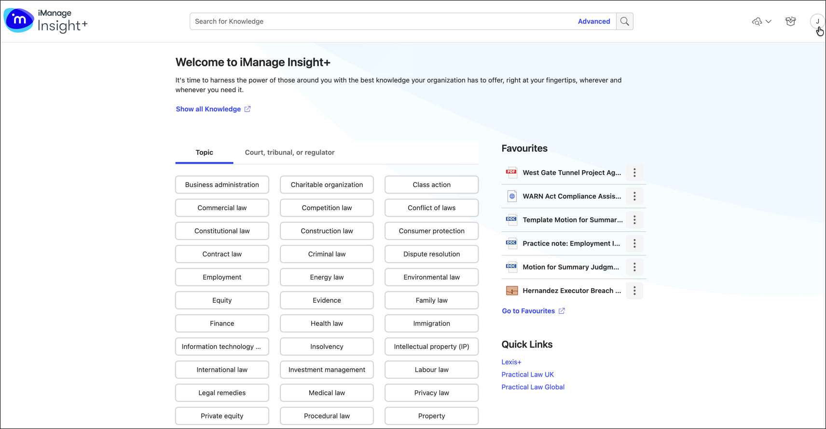Open kebab menu for West Gate Tunnel Project

(x=634, y=173)
